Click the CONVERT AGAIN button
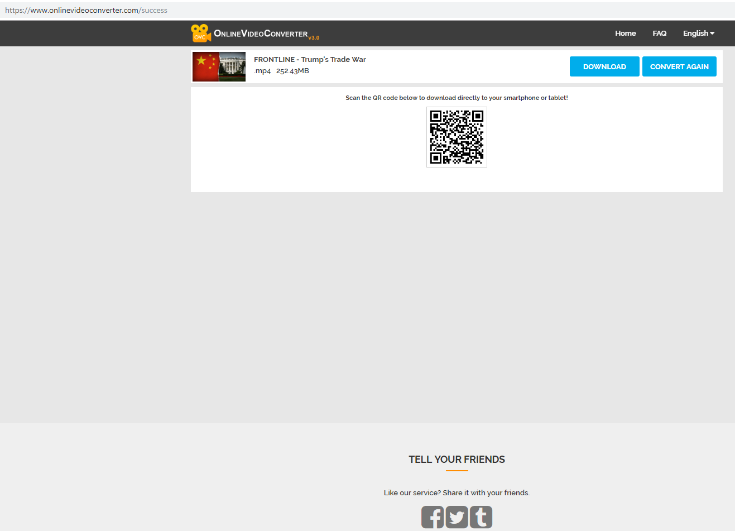 click(679, 66)
